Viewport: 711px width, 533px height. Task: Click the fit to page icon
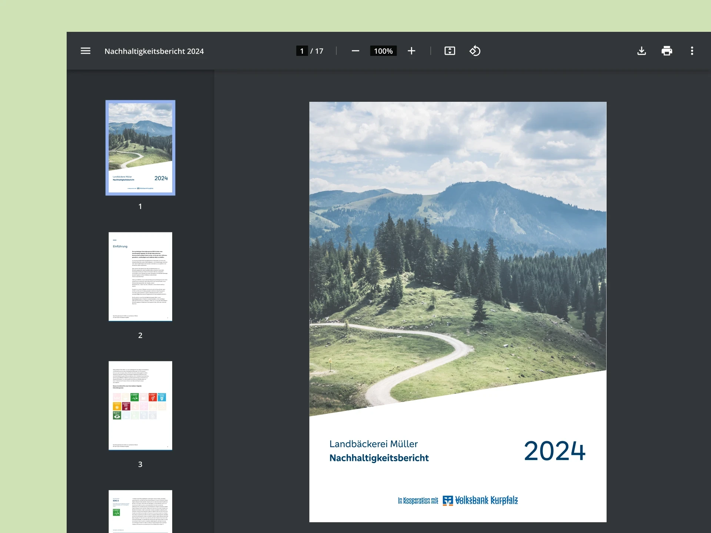(x=450, y=51)
